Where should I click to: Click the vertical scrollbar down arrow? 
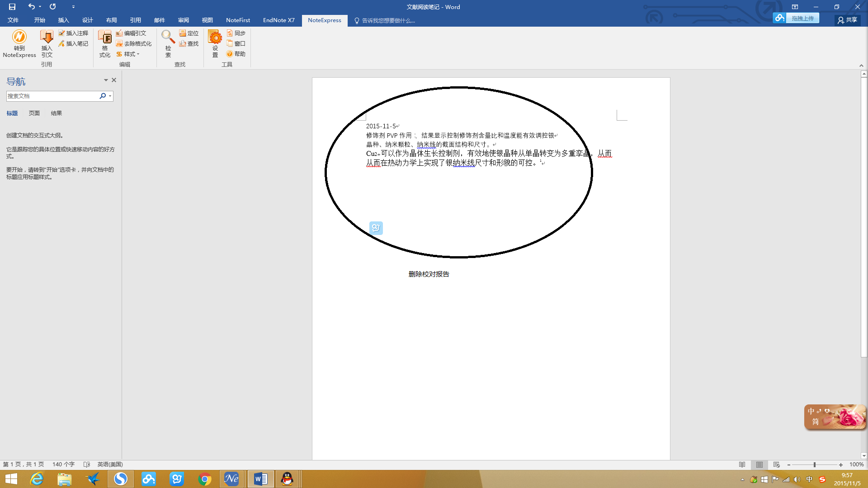pyautogui.click(x=864, y=456)
